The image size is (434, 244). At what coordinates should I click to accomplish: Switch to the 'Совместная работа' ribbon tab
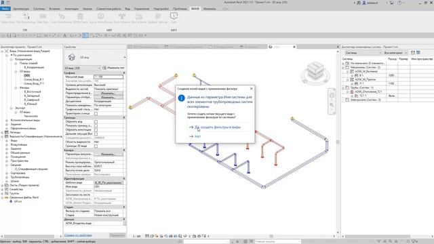(x=108, y=9)
